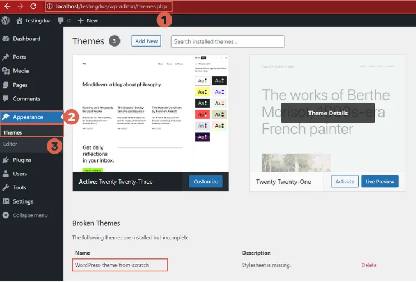The height and width of the screenshot is (282, 416).
Task: Click the testingdua site name link
Action: (38, 21)
